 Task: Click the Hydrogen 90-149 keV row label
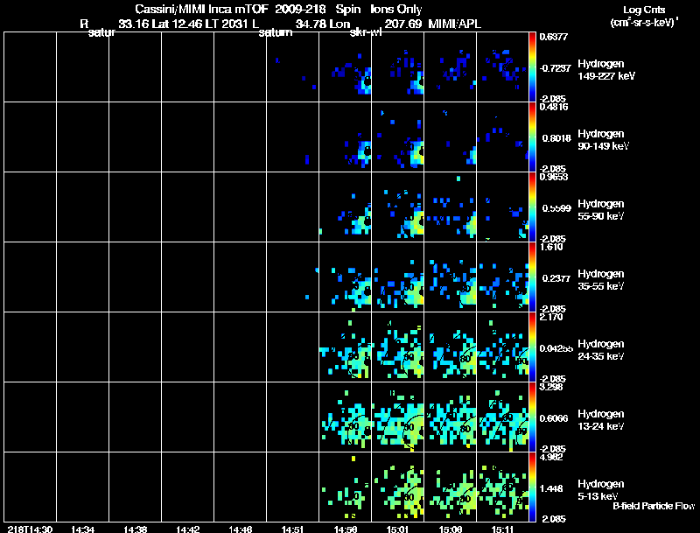click(603, 140)
